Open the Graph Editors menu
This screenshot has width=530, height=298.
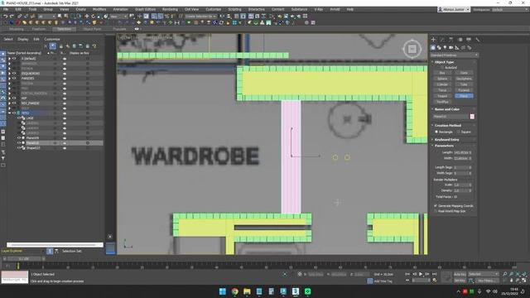[146, 9]
